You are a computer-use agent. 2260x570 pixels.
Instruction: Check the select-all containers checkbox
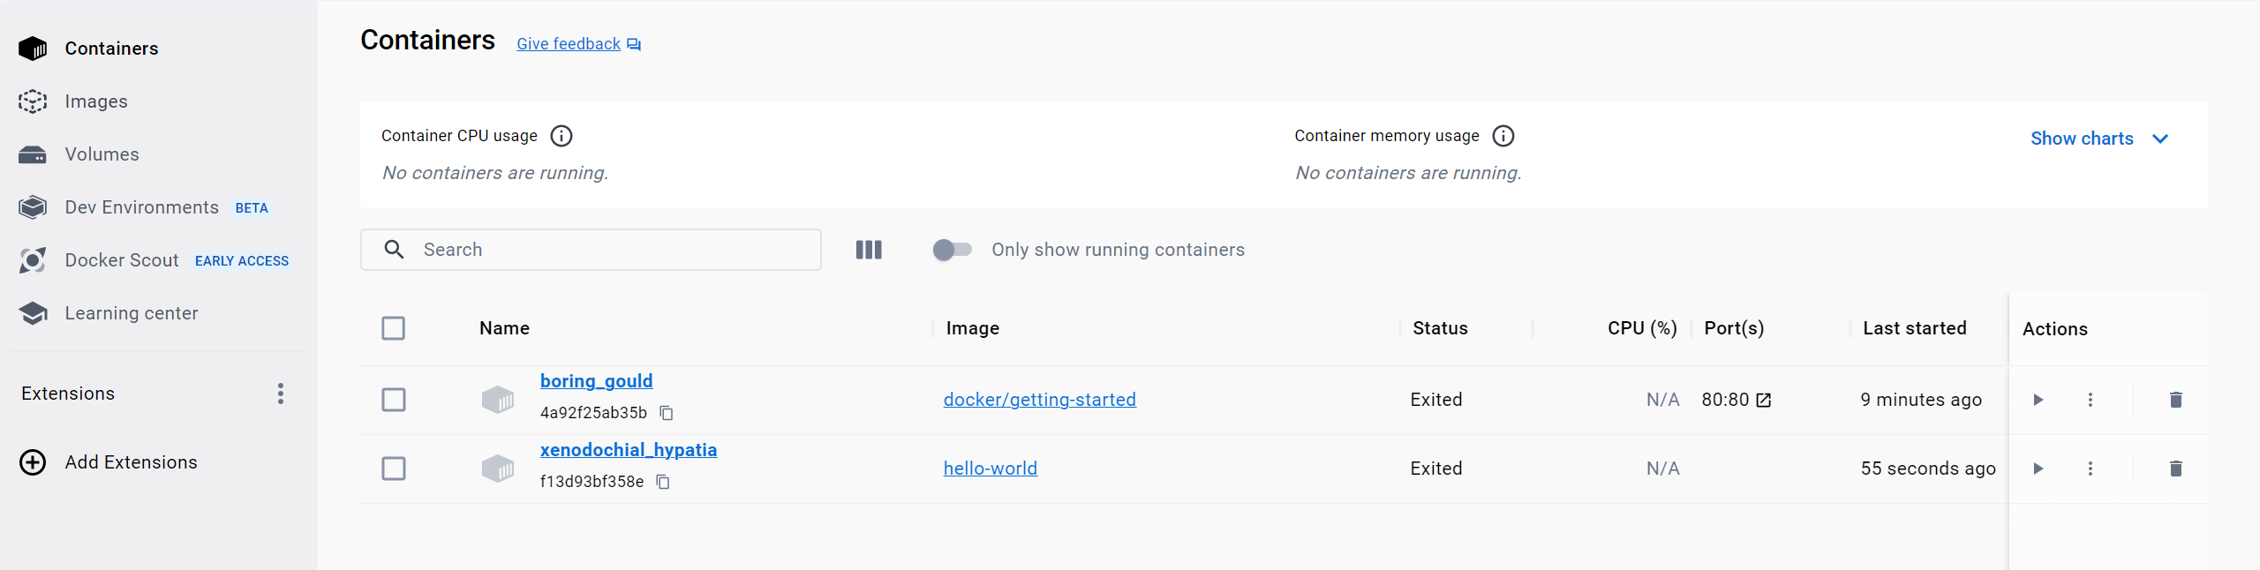[394, 328]
